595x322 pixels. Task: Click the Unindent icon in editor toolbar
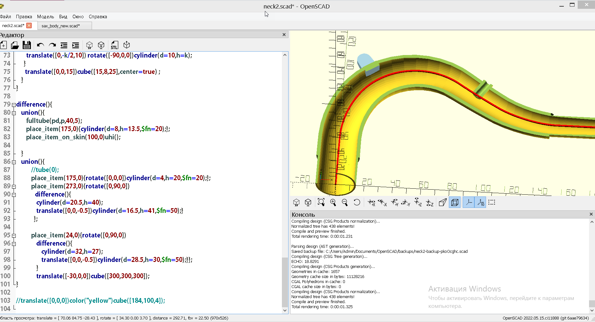click(x=64, y=45)
